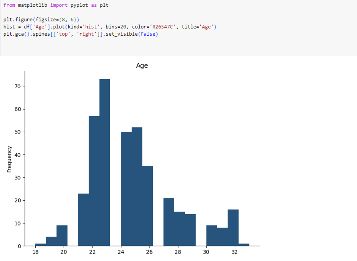Click the chart title "Age"
Screen dimensions: 357x261
[142, 66]
